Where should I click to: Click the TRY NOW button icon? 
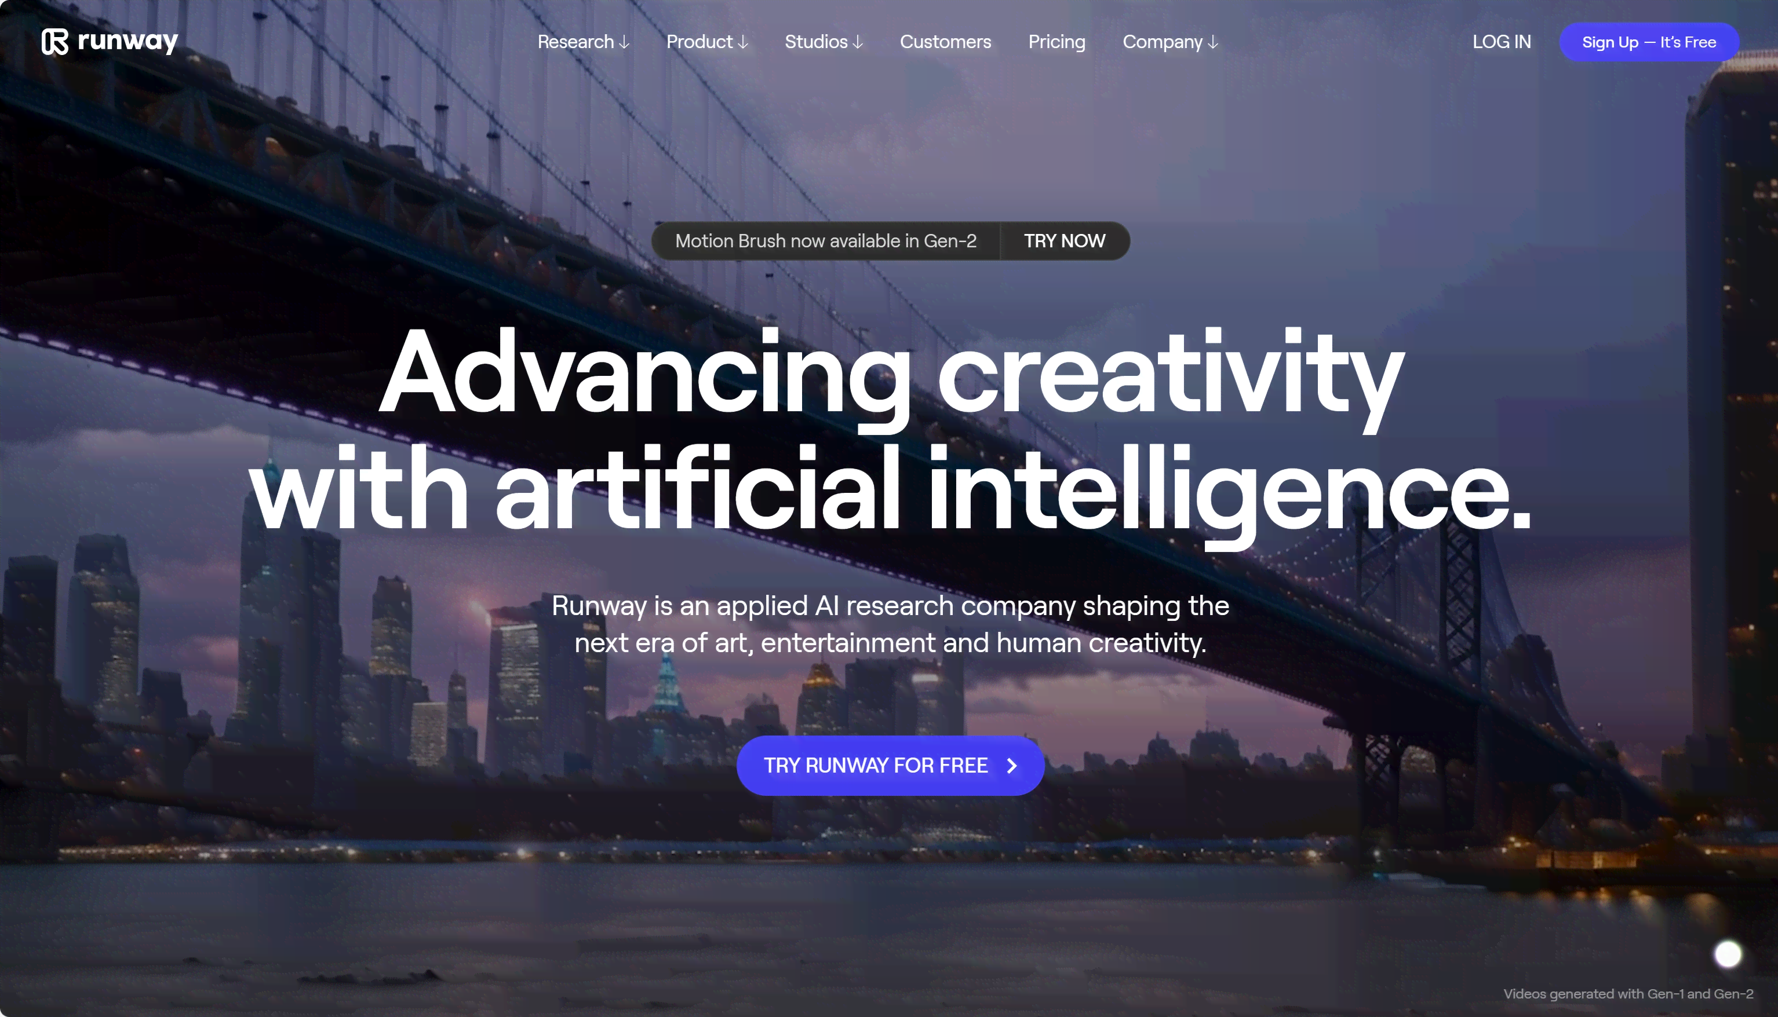1065,240
